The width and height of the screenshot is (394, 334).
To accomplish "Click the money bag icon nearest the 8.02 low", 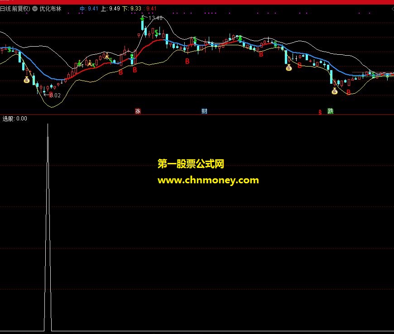I will pos(27,80).
